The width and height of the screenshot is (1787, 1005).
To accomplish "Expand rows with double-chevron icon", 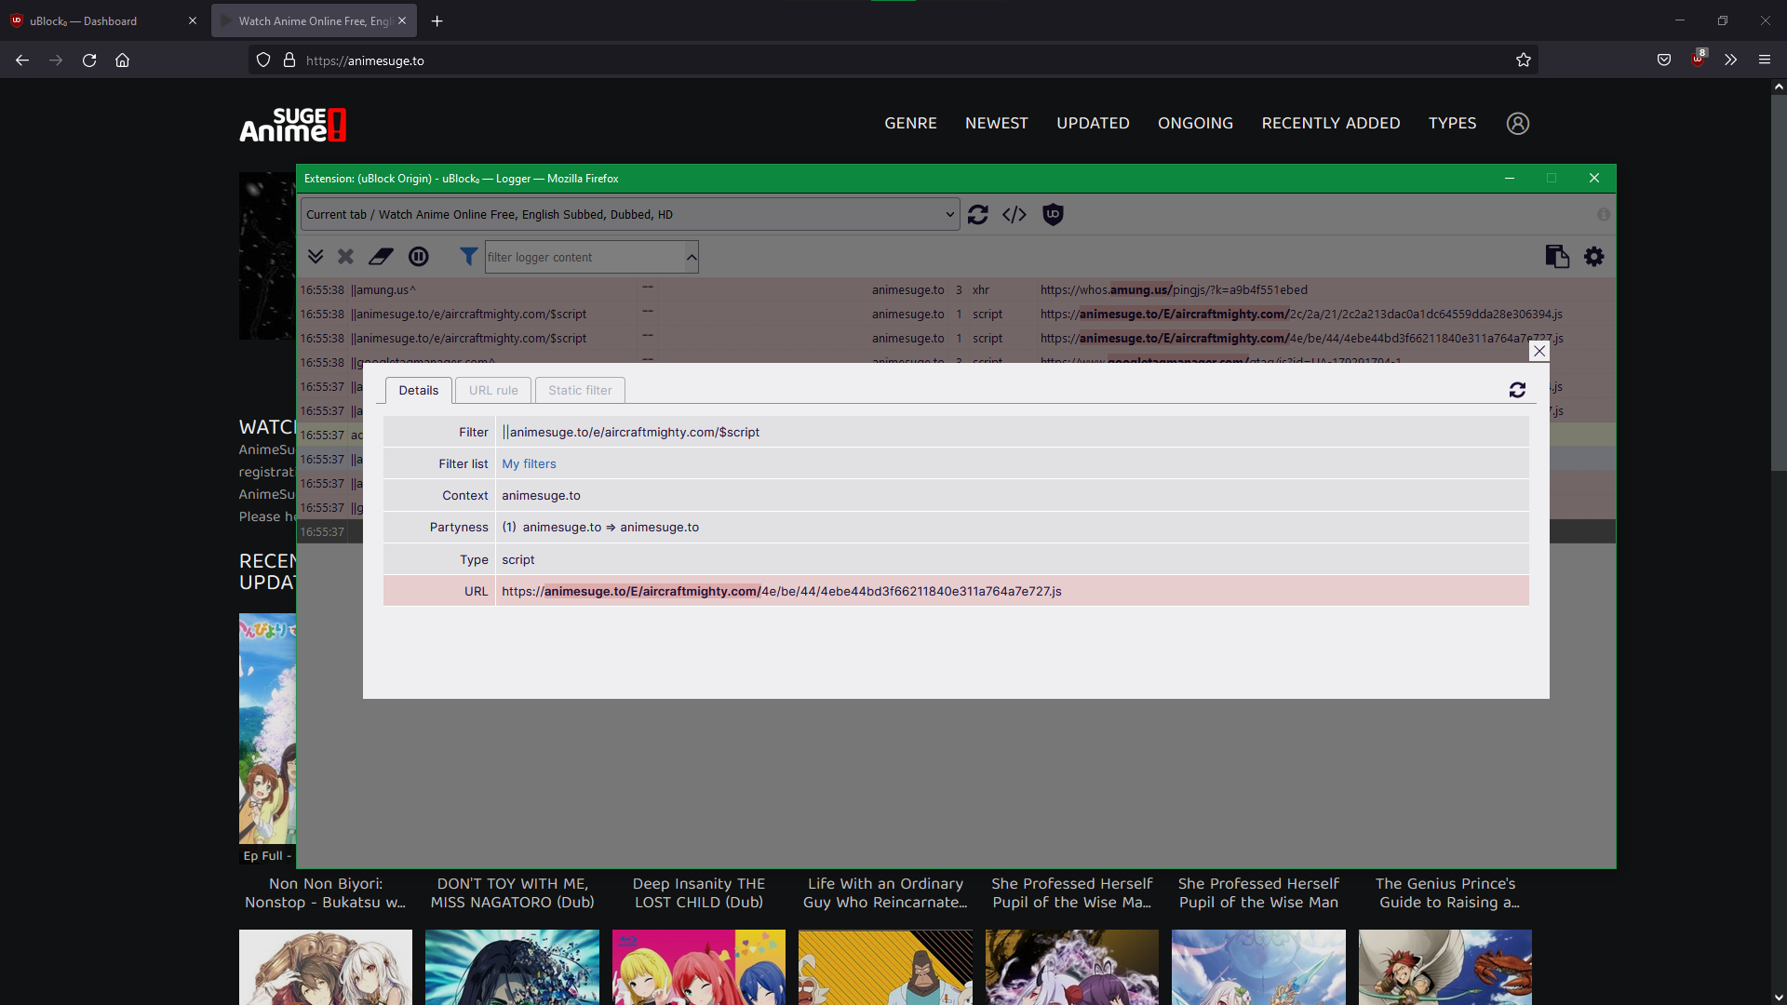I will pos(316,257).
